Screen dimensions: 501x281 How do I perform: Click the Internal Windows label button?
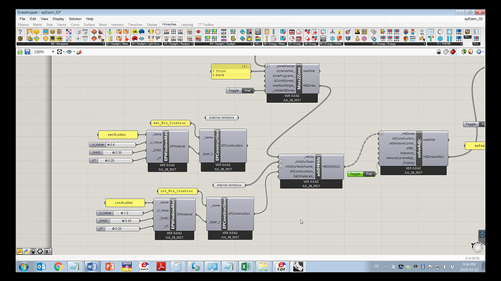(x=229, y=185)
